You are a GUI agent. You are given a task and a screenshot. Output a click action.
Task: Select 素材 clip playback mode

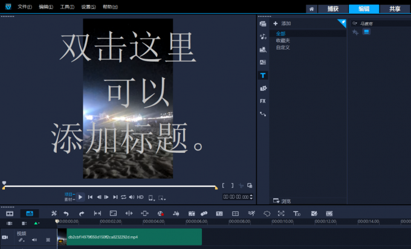coord(70,199)
